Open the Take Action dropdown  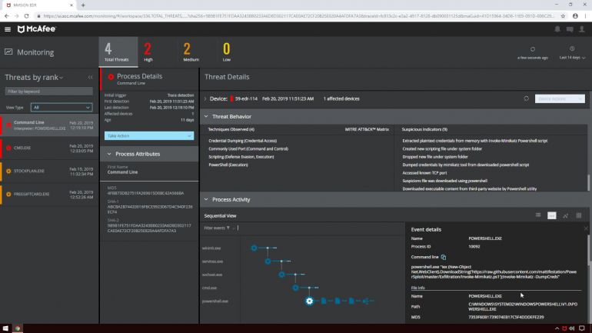(x=149, y=135)
